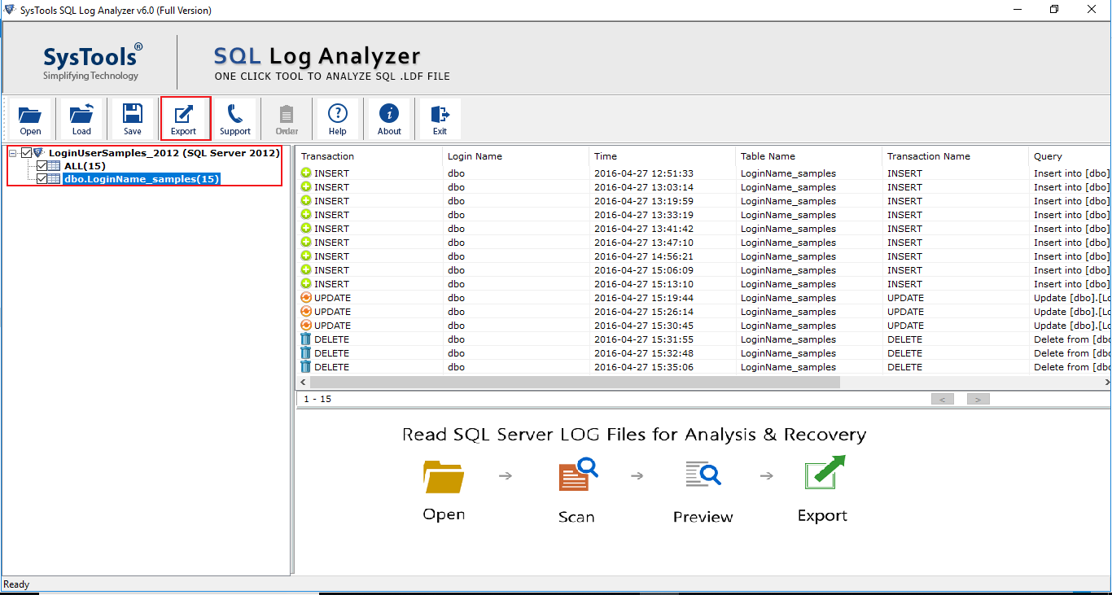The image size is (1112, 595).
Task: Click the Transaction Name cell in the 14:56:21 row
Action: tap(904, 256)
